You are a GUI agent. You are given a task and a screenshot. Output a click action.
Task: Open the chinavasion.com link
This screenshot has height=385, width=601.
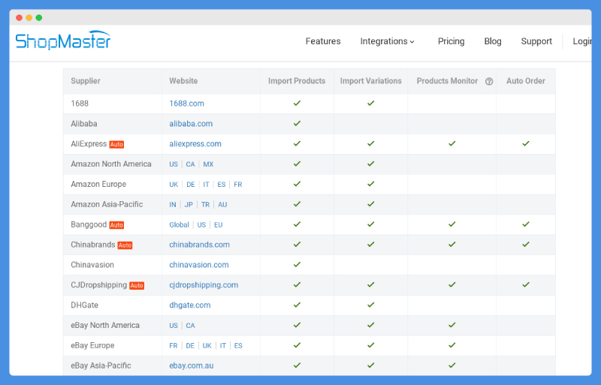point(199,265)
